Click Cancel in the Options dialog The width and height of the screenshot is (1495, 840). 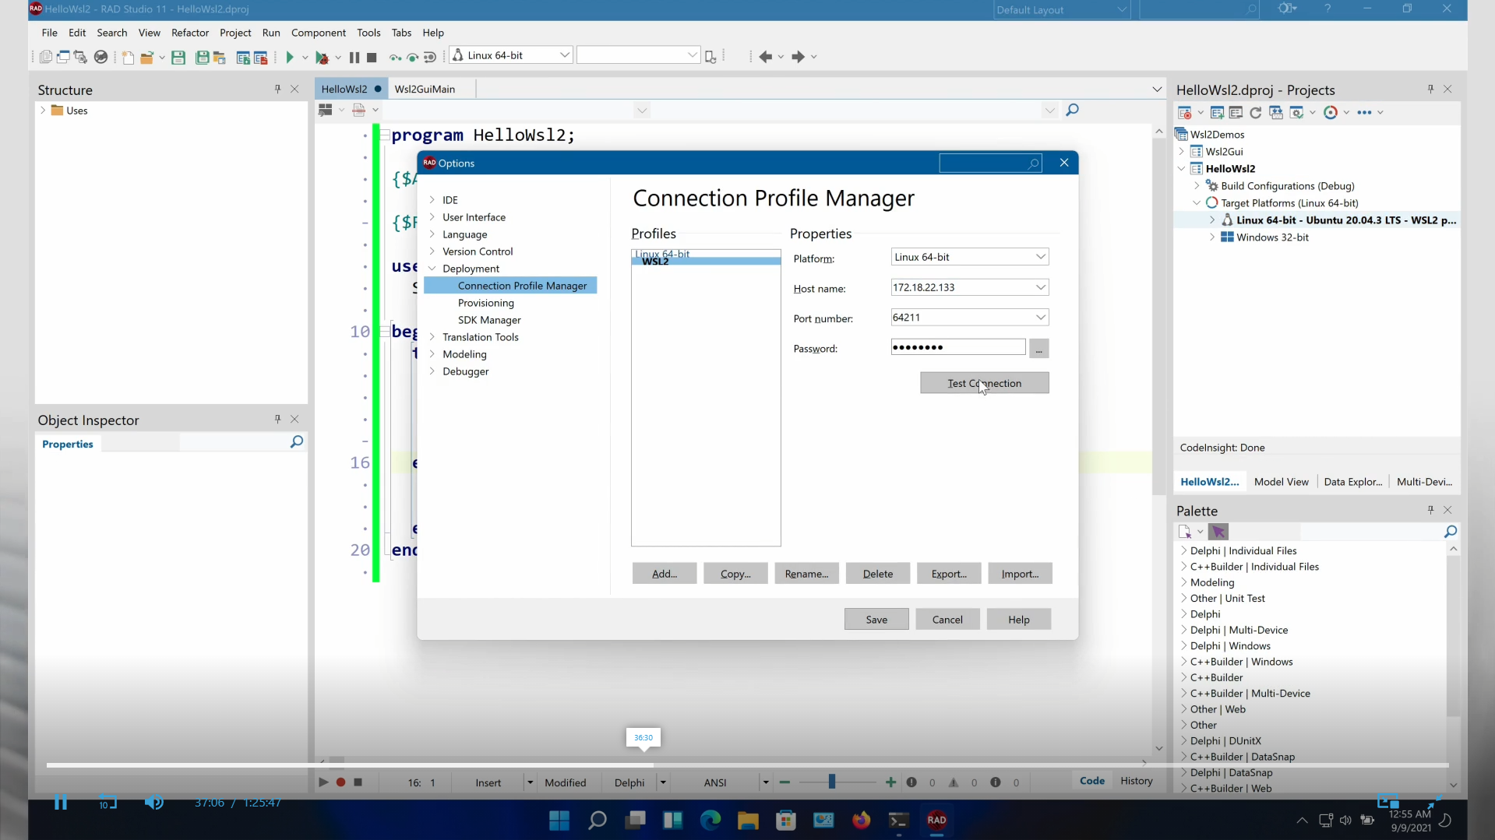[x=947, y=620]
